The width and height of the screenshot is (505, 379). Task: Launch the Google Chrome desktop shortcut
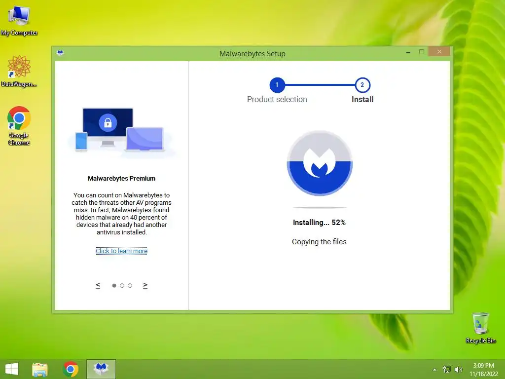coord(19,126)
